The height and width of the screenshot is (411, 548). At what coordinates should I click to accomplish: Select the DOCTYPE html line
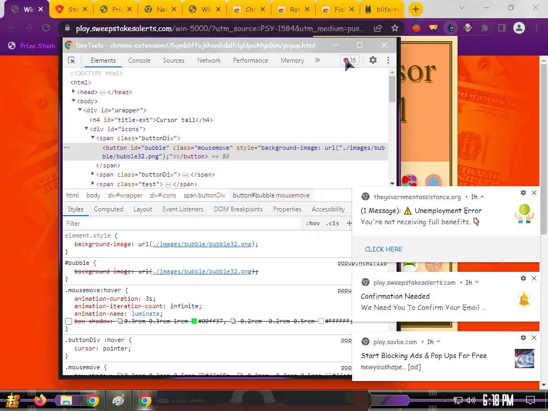pyautogui.click(x=96, y=73)
